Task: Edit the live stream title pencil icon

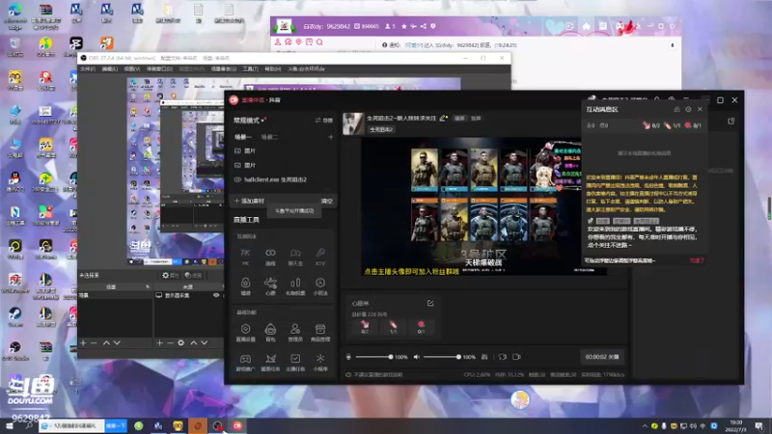Action: pyautogui.click(x=443, y=118)
